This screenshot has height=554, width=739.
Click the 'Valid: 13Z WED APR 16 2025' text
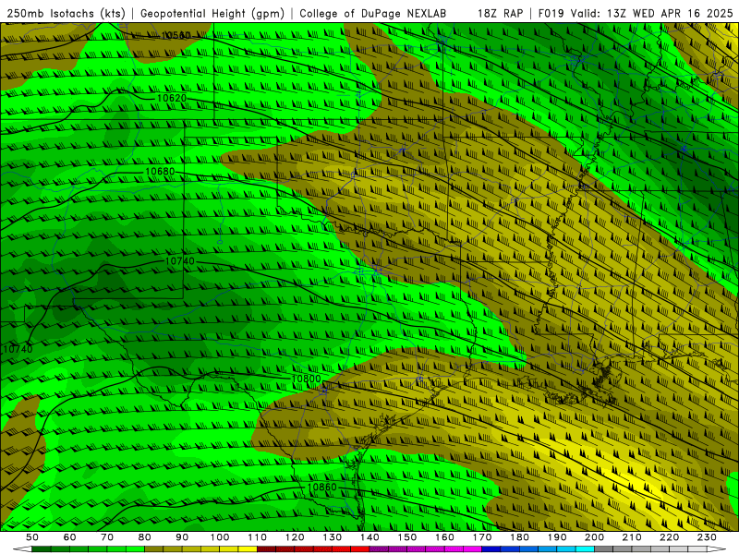[652, 13]
